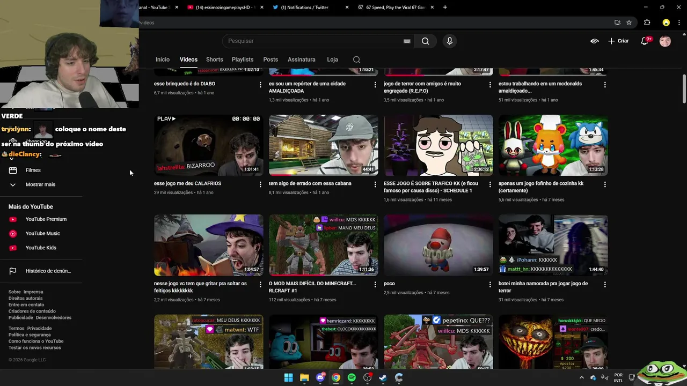Select the Vídeos tab

click(188, 60)
